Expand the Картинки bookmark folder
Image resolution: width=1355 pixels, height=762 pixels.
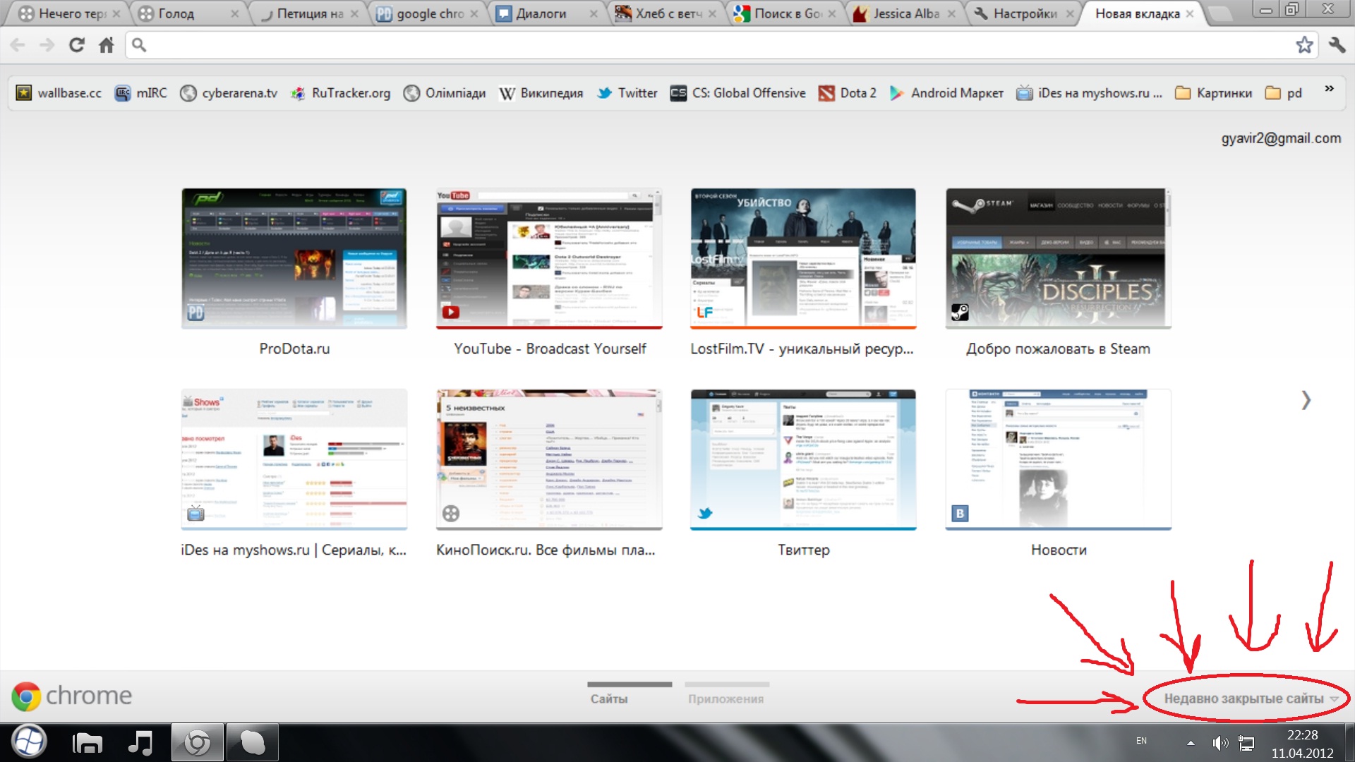[1213, 93]
